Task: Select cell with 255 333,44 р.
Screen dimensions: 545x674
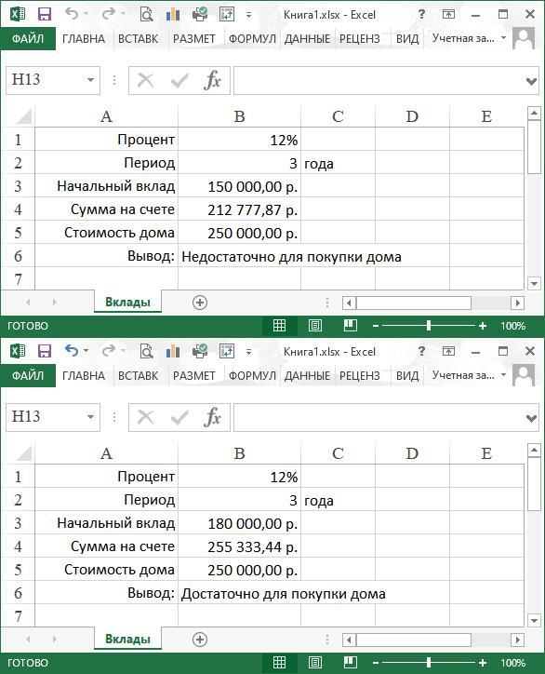Action: (x=239, y=546)
